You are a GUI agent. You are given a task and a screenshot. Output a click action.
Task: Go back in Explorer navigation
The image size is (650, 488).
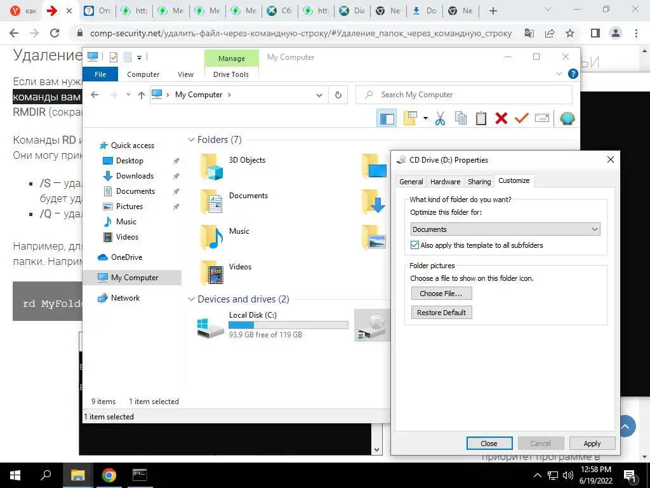(x=95, y=95)
